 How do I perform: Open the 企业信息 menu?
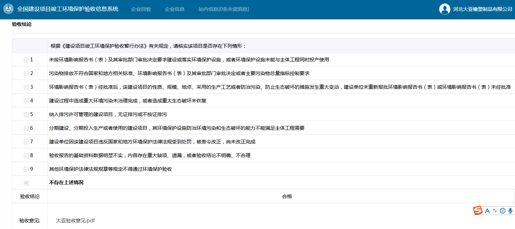point(174,9)
